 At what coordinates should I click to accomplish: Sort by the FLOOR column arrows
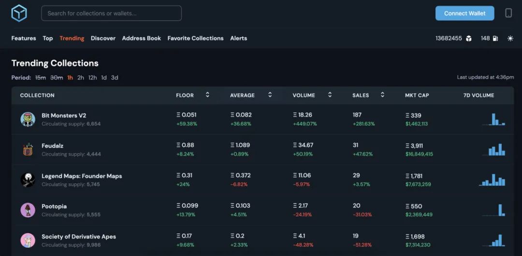(207, 95)
